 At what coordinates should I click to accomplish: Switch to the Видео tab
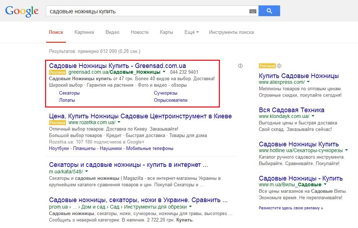coord(112,32)
